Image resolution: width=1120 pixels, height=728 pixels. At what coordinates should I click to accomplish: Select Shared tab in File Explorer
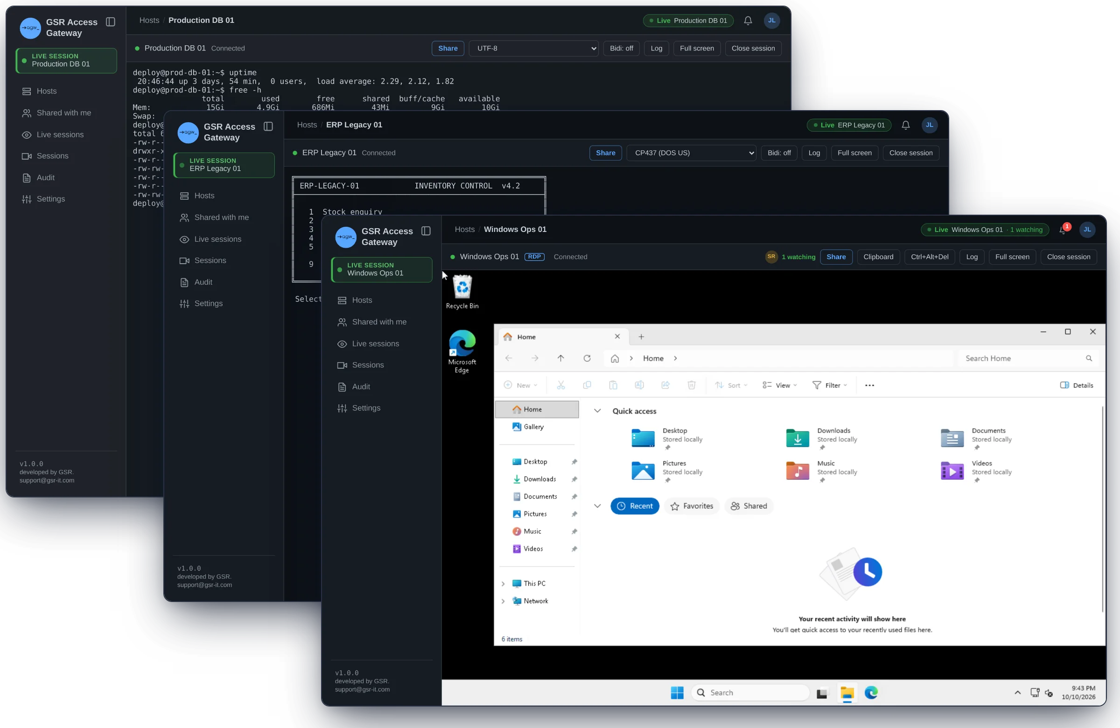748,506
